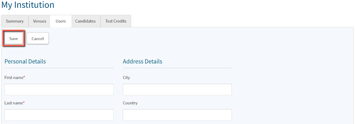Select the City text box
Viewport: 355px width, 124px height.
(x=177, y=90)
